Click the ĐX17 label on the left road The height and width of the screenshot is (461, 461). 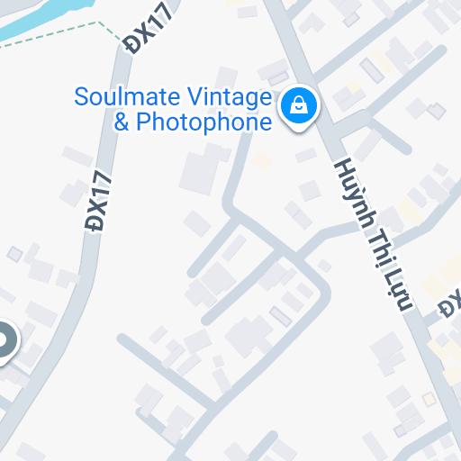tap(98, 201)
